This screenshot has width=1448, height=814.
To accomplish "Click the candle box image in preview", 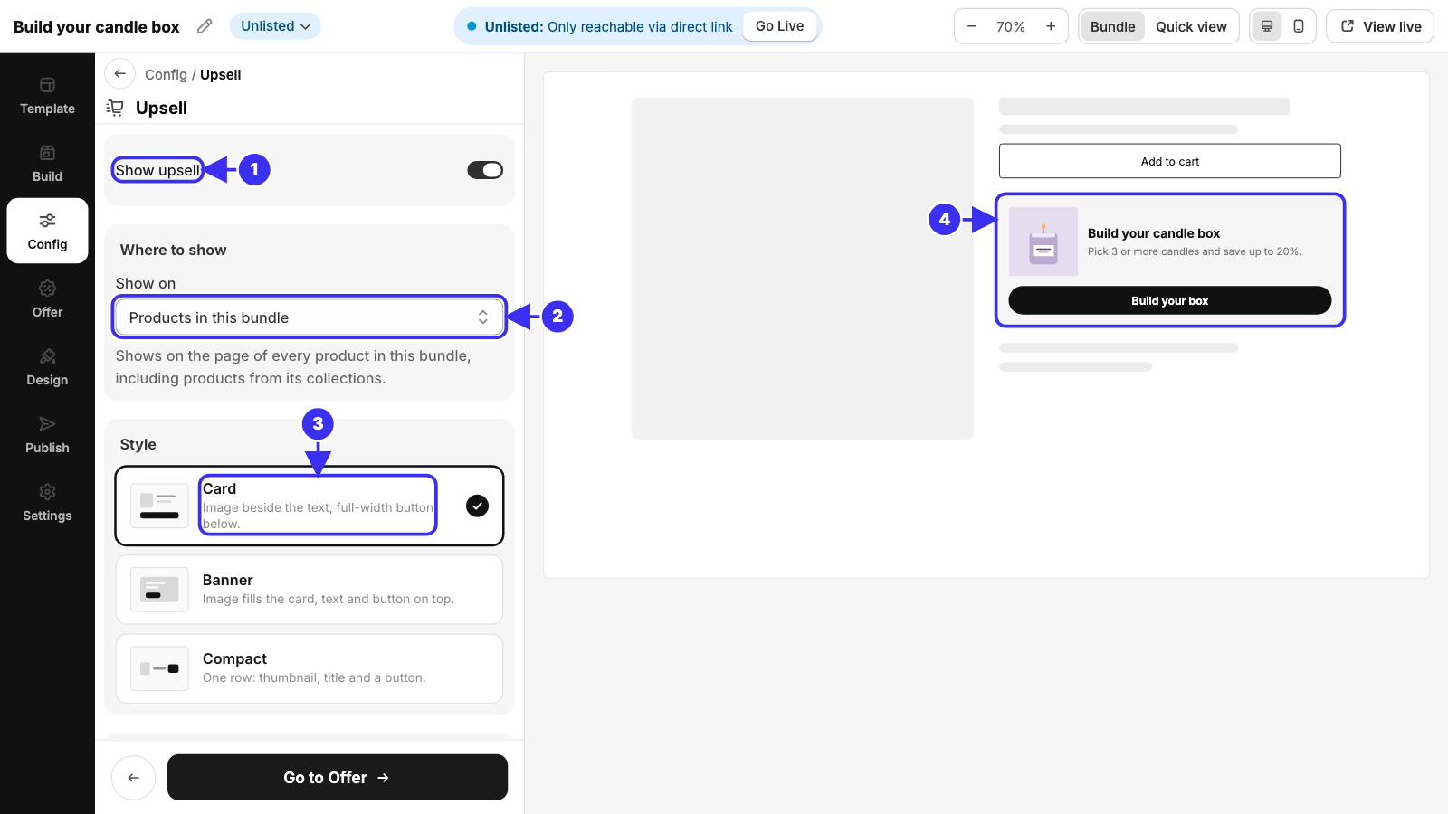I will [x=1043, y=241].
